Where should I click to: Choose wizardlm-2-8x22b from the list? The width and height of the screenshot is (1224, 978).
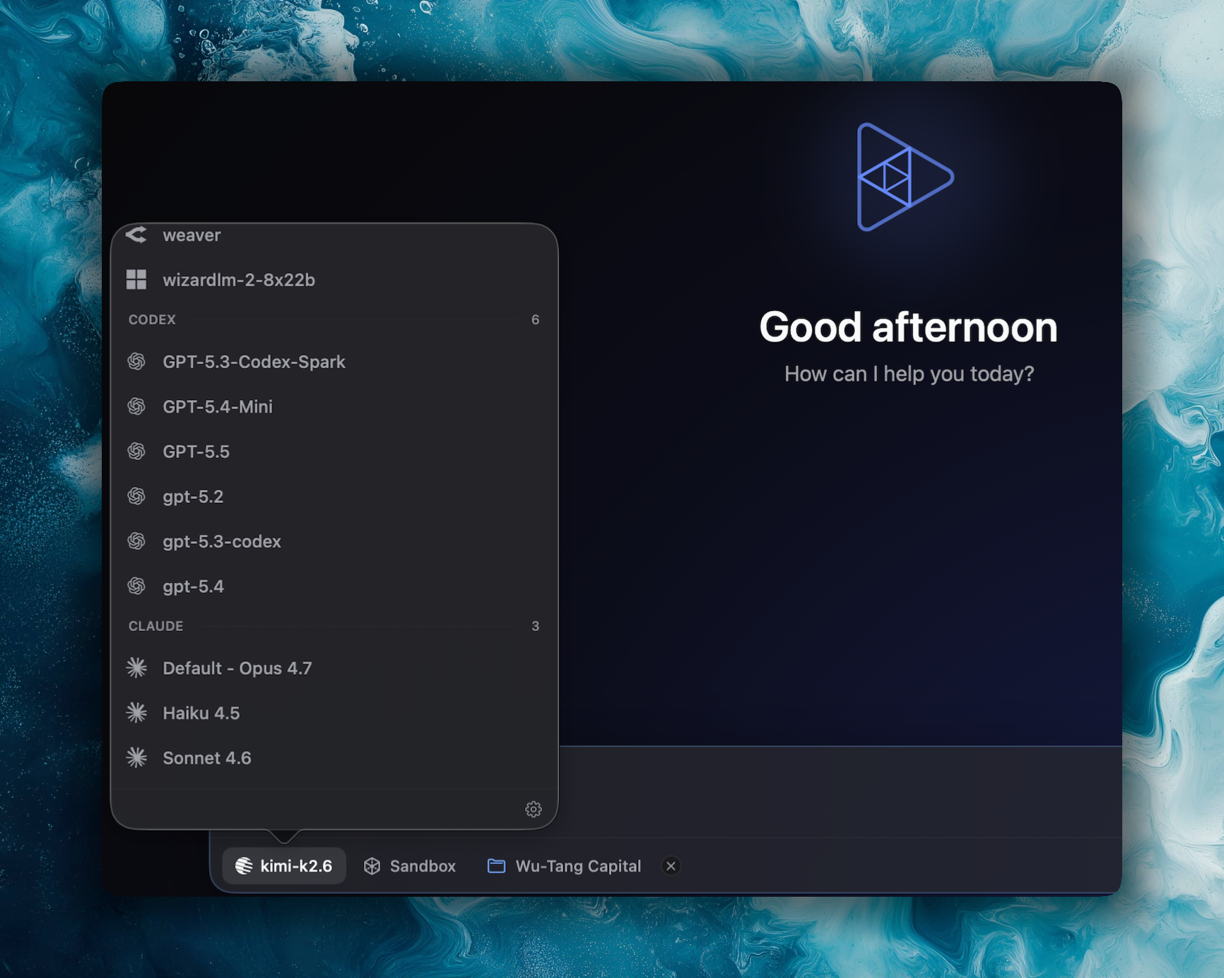point(334,280)
